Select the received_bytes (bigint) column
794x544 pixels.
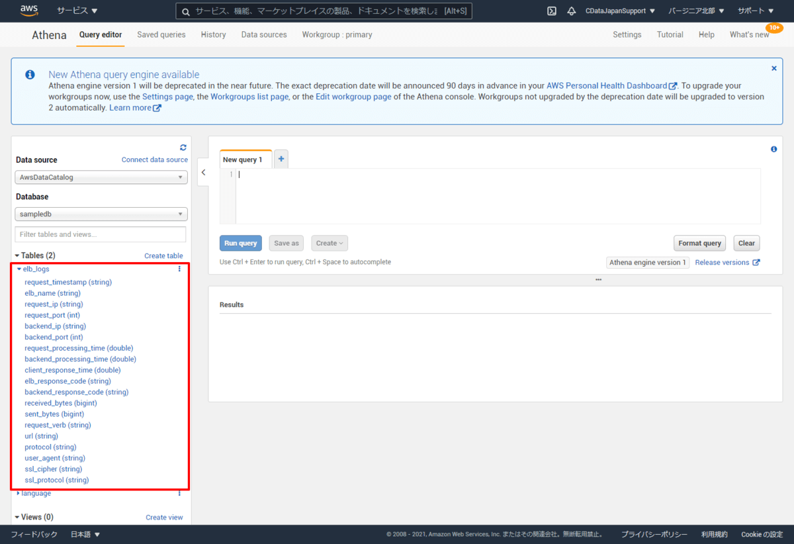coord(61,403)
